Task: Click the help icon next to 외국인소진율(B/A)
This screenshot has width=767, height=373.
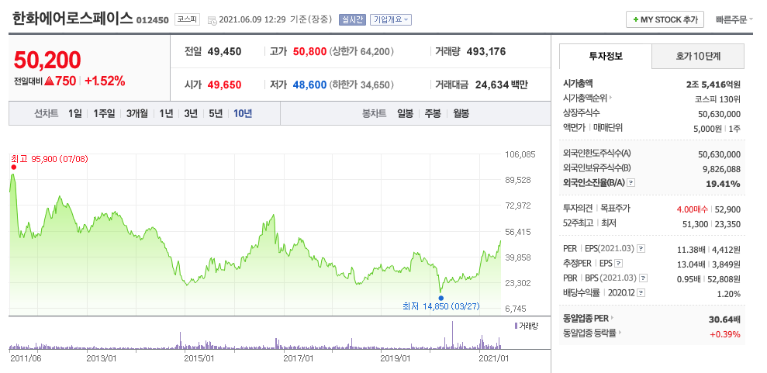Action: (631, 183)
